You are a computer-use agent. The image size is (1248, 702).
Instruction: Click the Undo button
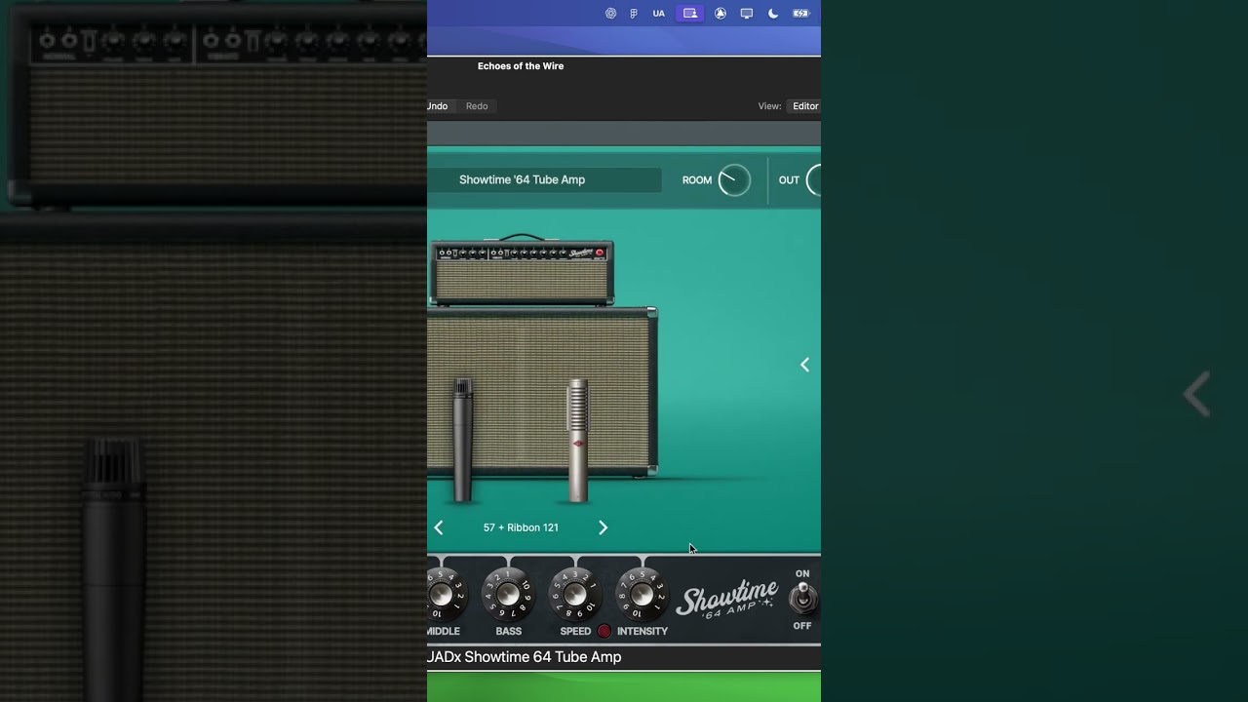click(438, 106)
